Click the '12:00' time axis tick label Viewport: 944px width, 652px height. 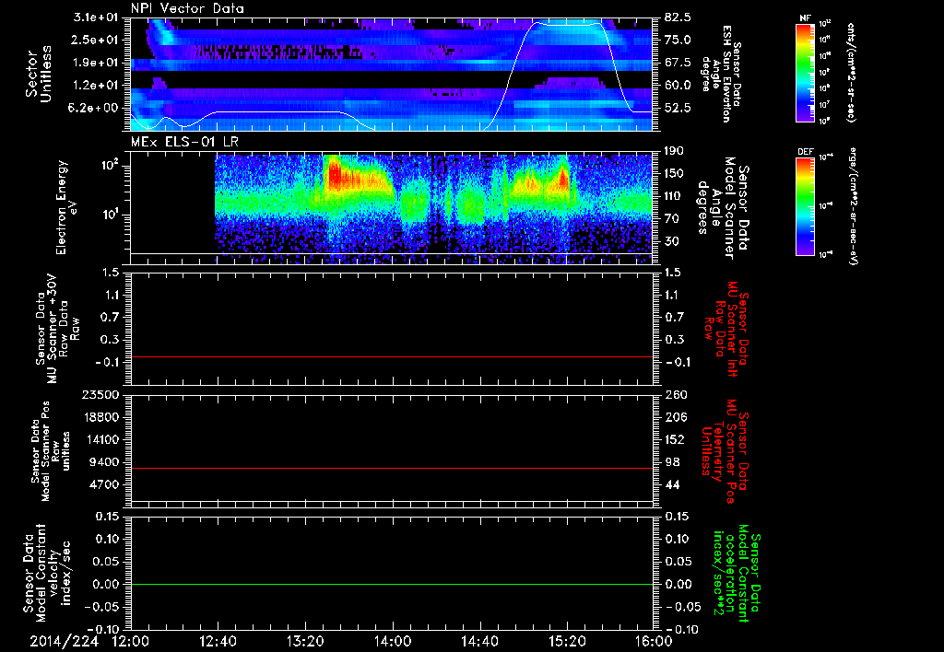click(131, 641)
